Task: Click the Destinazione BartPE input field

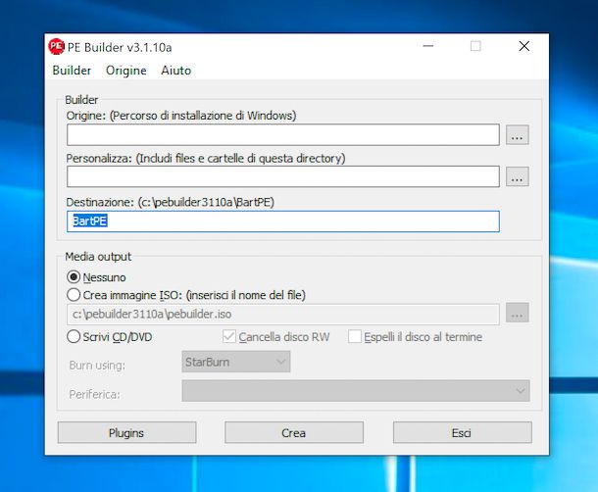Action: [x=283, y=221]
